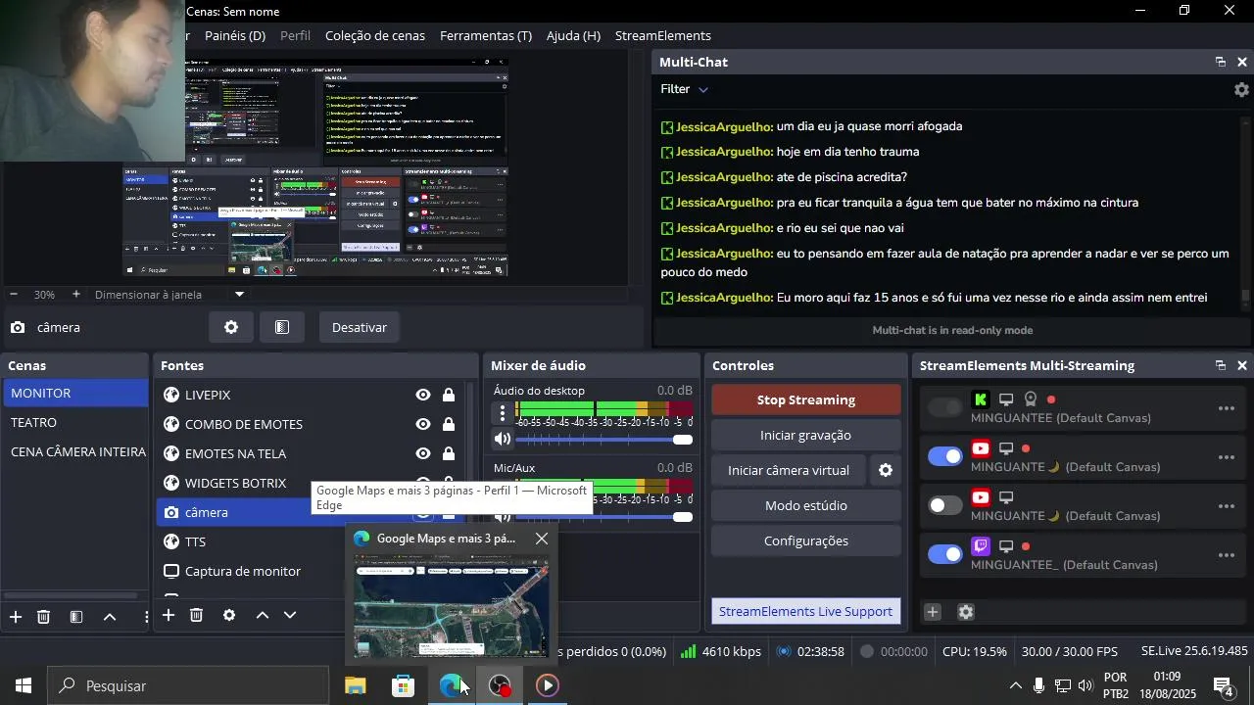This screenshot has width=1254, height=705.
Task: Open virtual camera settings gear
Action: tap(886, 470)
